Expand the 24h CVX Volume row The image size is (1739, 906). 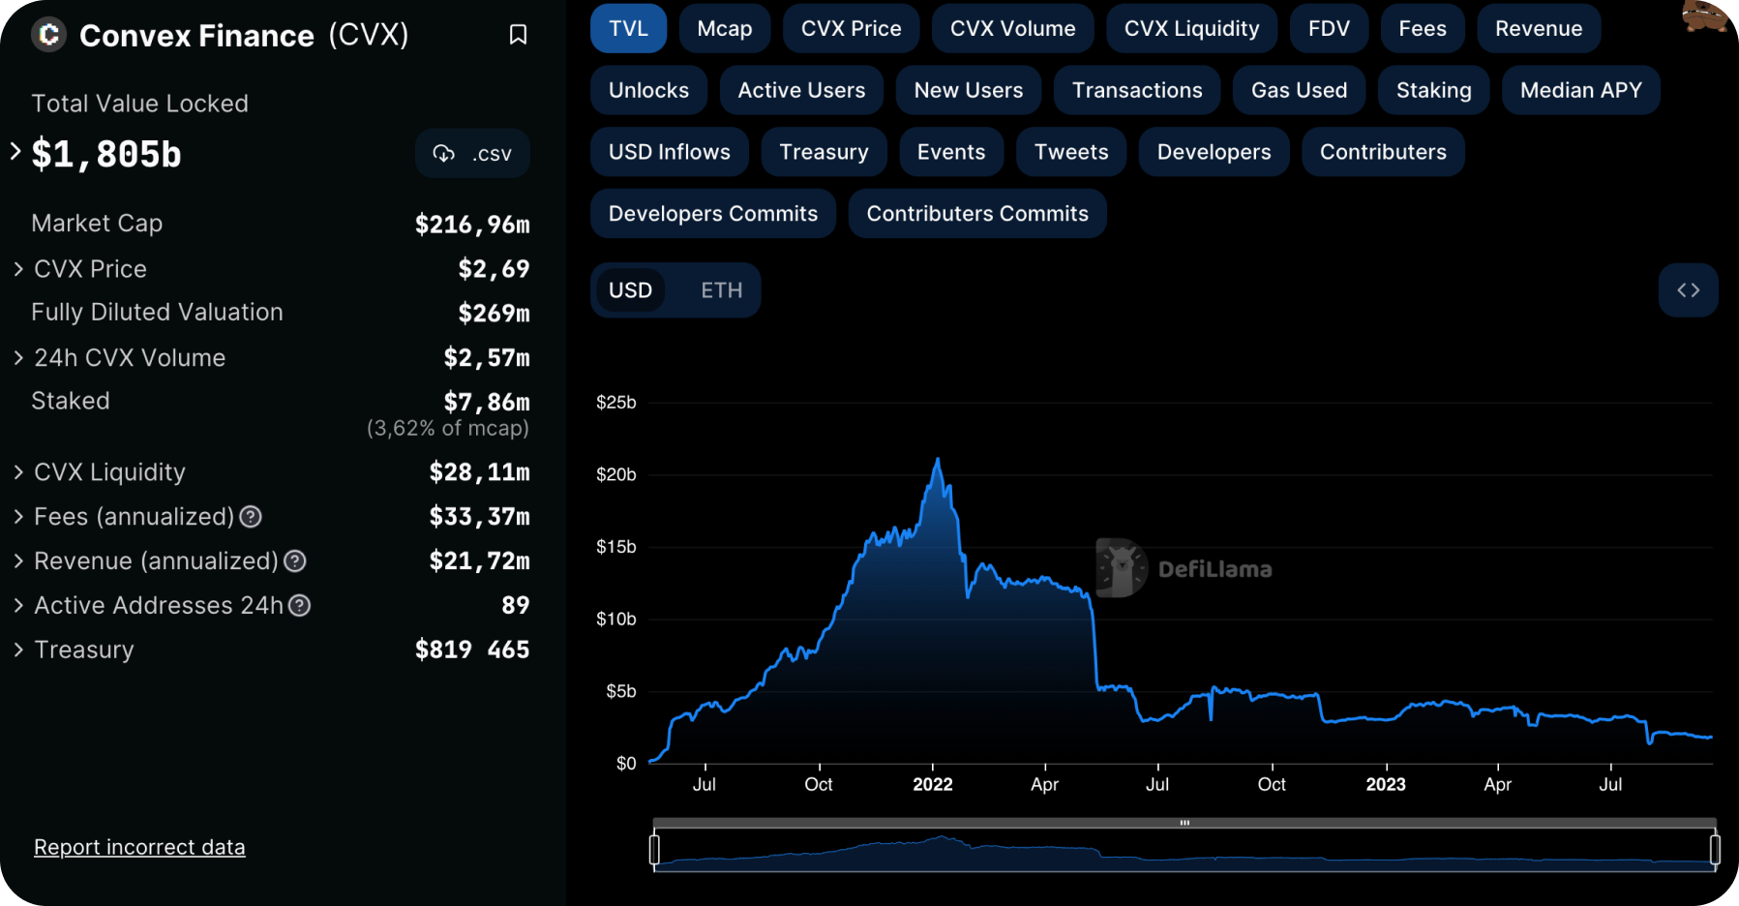[18, 358]
